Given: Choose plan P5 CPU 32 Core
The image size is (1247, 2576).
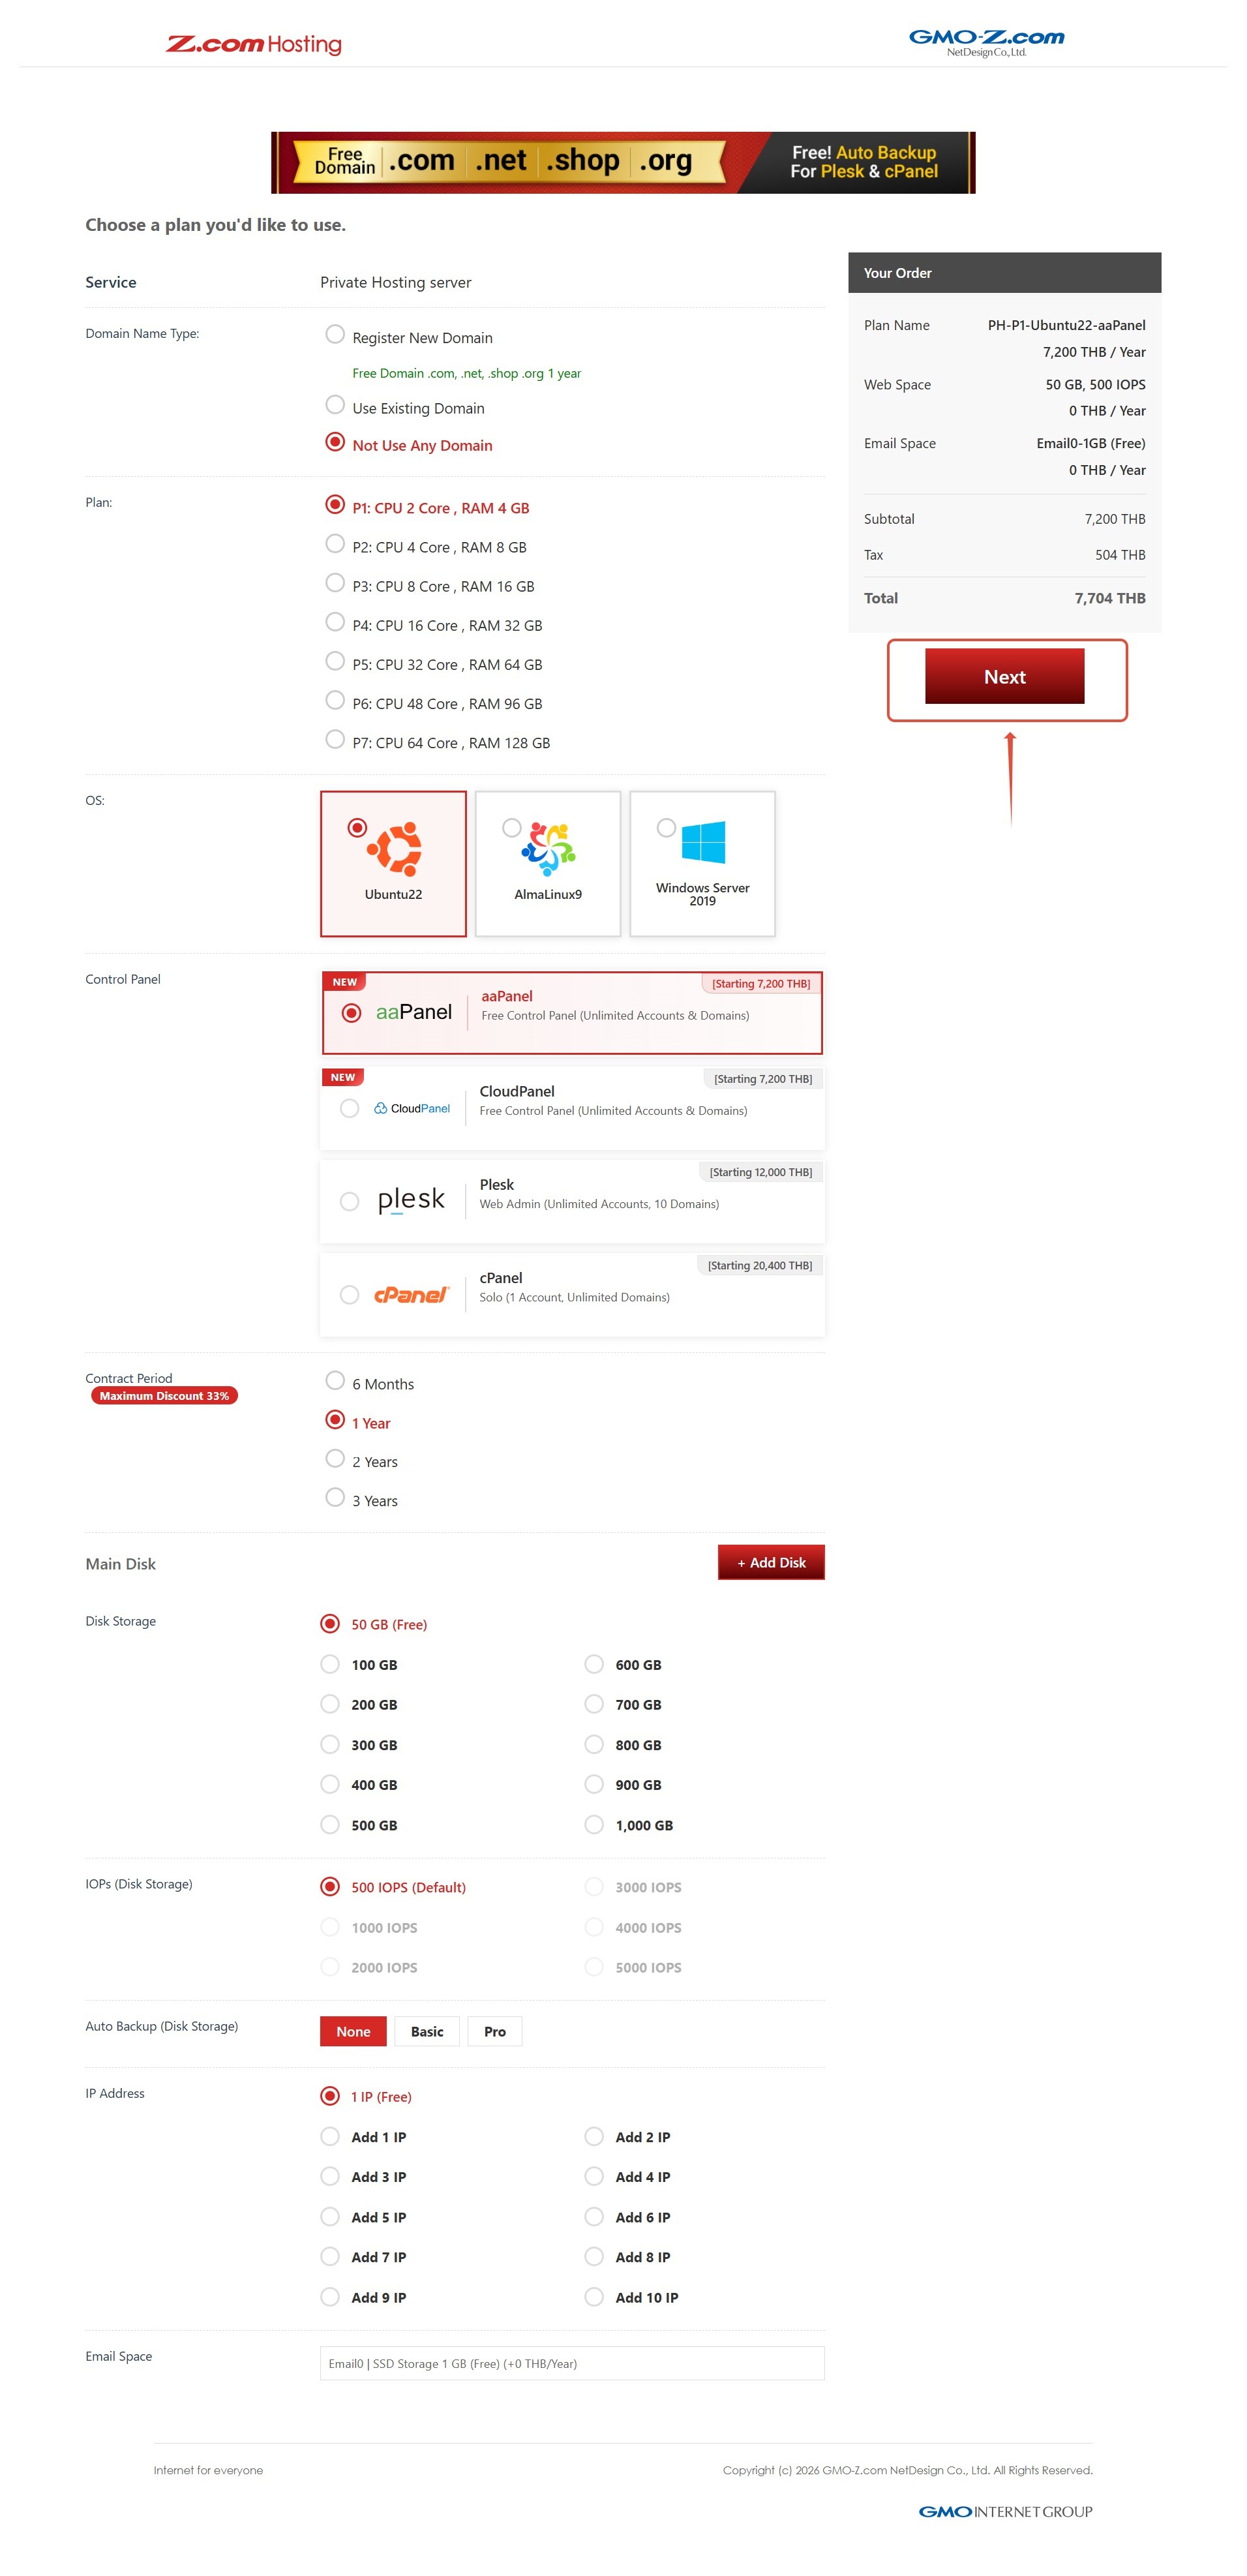Looking at the screenshot, I should [x=335, y=661].
